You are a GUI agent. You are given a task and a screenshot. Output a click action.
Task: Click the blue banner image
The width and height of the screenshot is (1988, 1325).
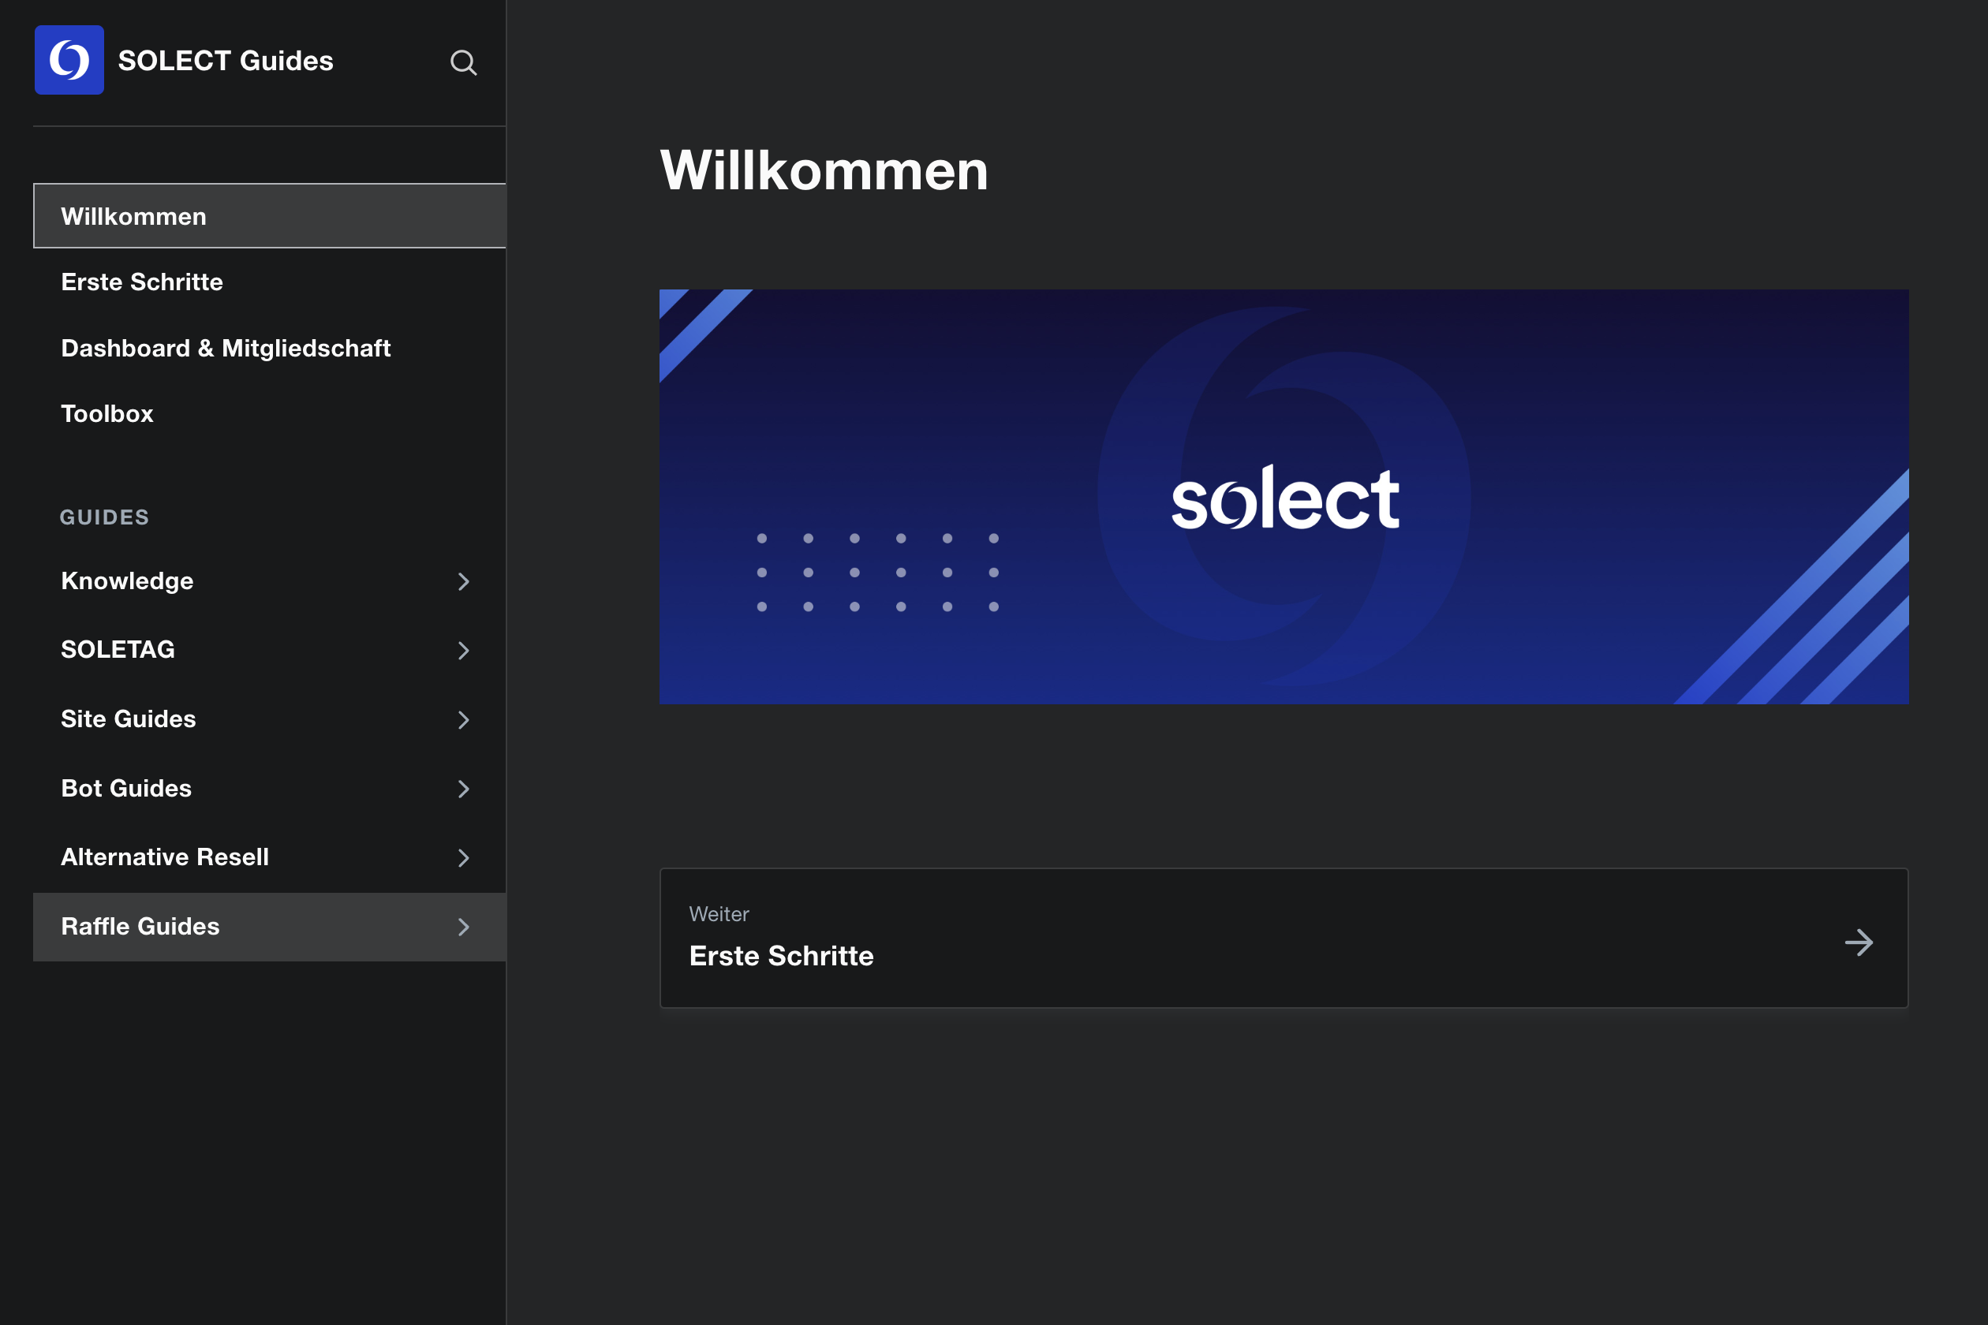(1284, 496)
